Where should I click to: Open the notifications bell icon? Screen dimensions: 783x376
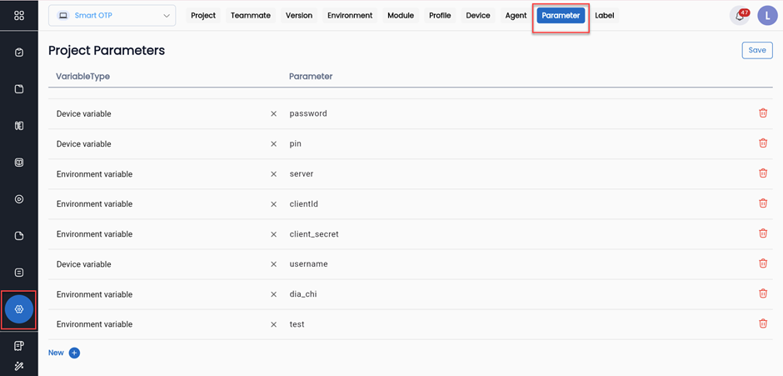tap(739, 16)
